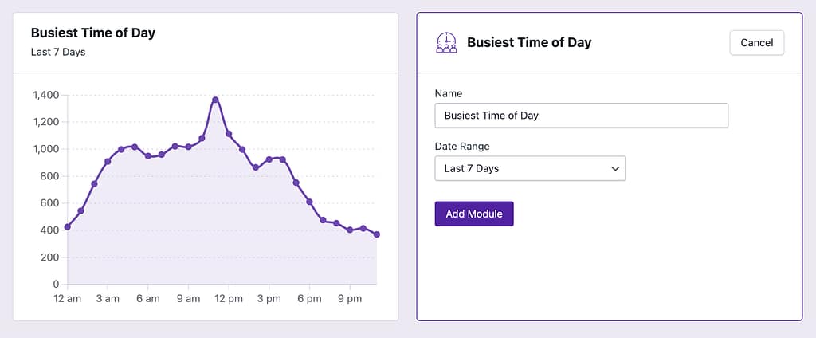Screen dimensions: 816x338
Task: Click the 12 pm x-axis label
Action: pos(229,299)
